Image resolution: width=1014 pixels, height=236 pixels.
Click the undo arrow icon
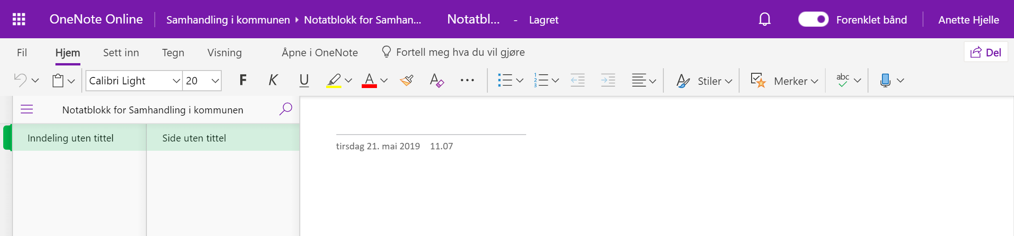click(20, 81)
